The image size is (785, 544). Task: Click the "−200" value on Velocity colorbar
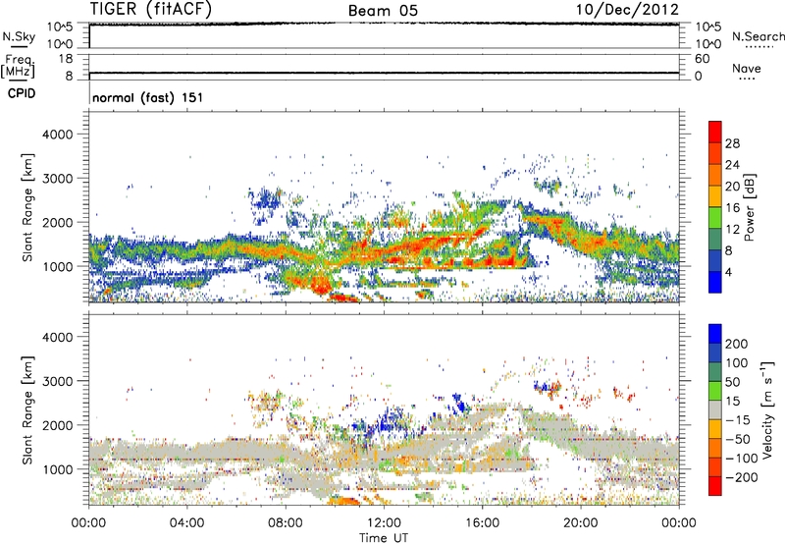click(x=742, y=477)
